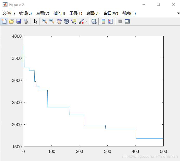Image resolution: width=180 pixels, height=161 pixels.
Task: Open the 文件(F) menu
Action: pos(9,13)
